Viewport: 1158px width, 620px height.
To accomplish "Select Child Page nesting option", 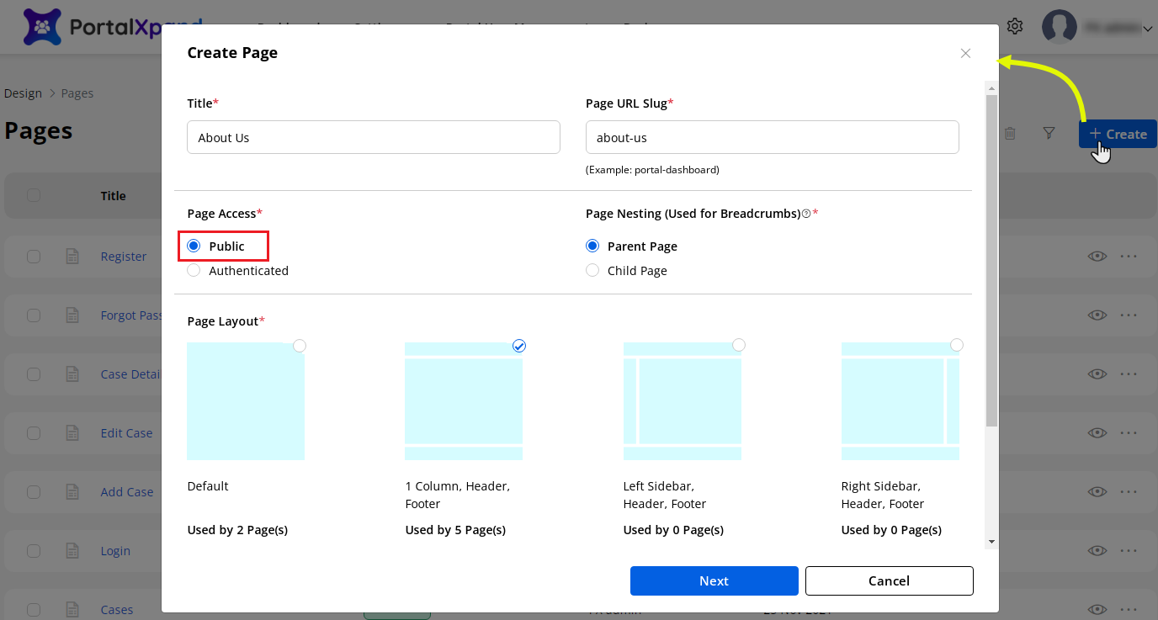I will click(592, 271).
